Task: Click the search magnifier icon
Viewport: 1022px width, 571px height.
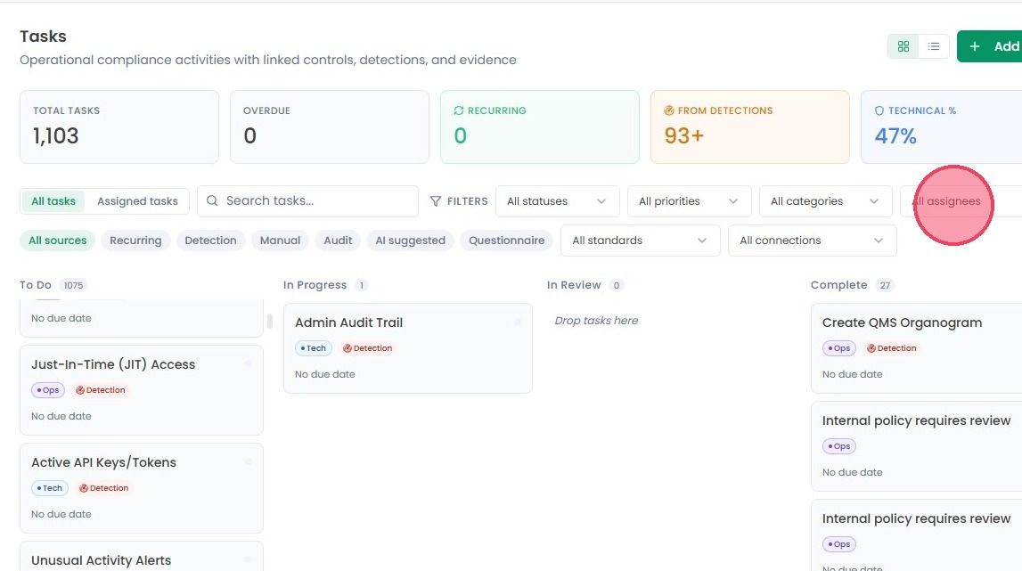Action: coord(212,200)
